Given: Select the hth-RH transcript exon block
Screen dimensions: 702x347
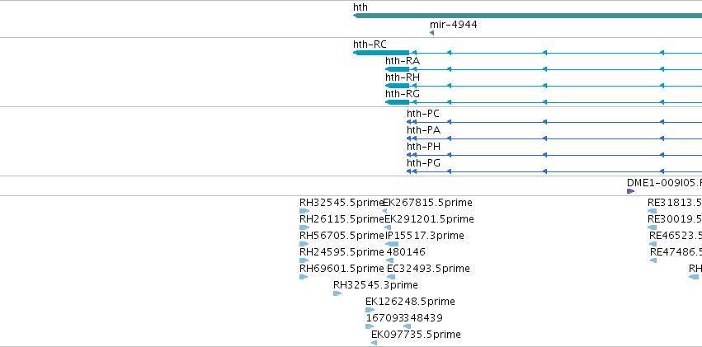Looking at the screenshot, I should pos(397,86).
